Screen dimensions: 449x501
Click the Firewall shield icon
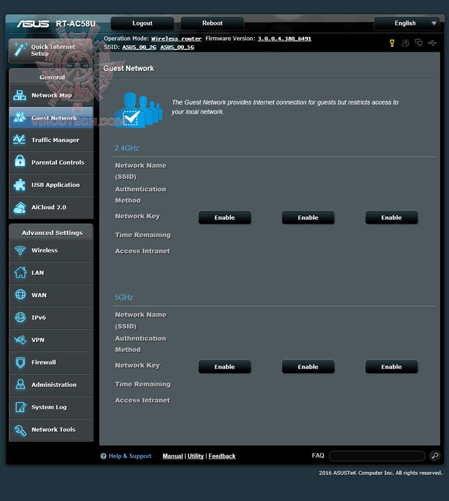pos(21,362)
